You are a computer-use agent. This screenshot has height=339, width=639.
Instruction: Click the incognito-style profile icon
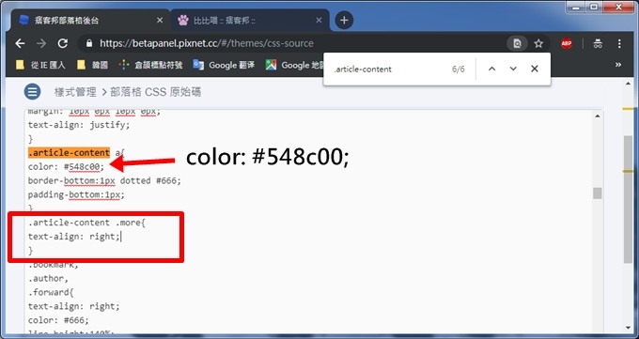coord(598,43)
